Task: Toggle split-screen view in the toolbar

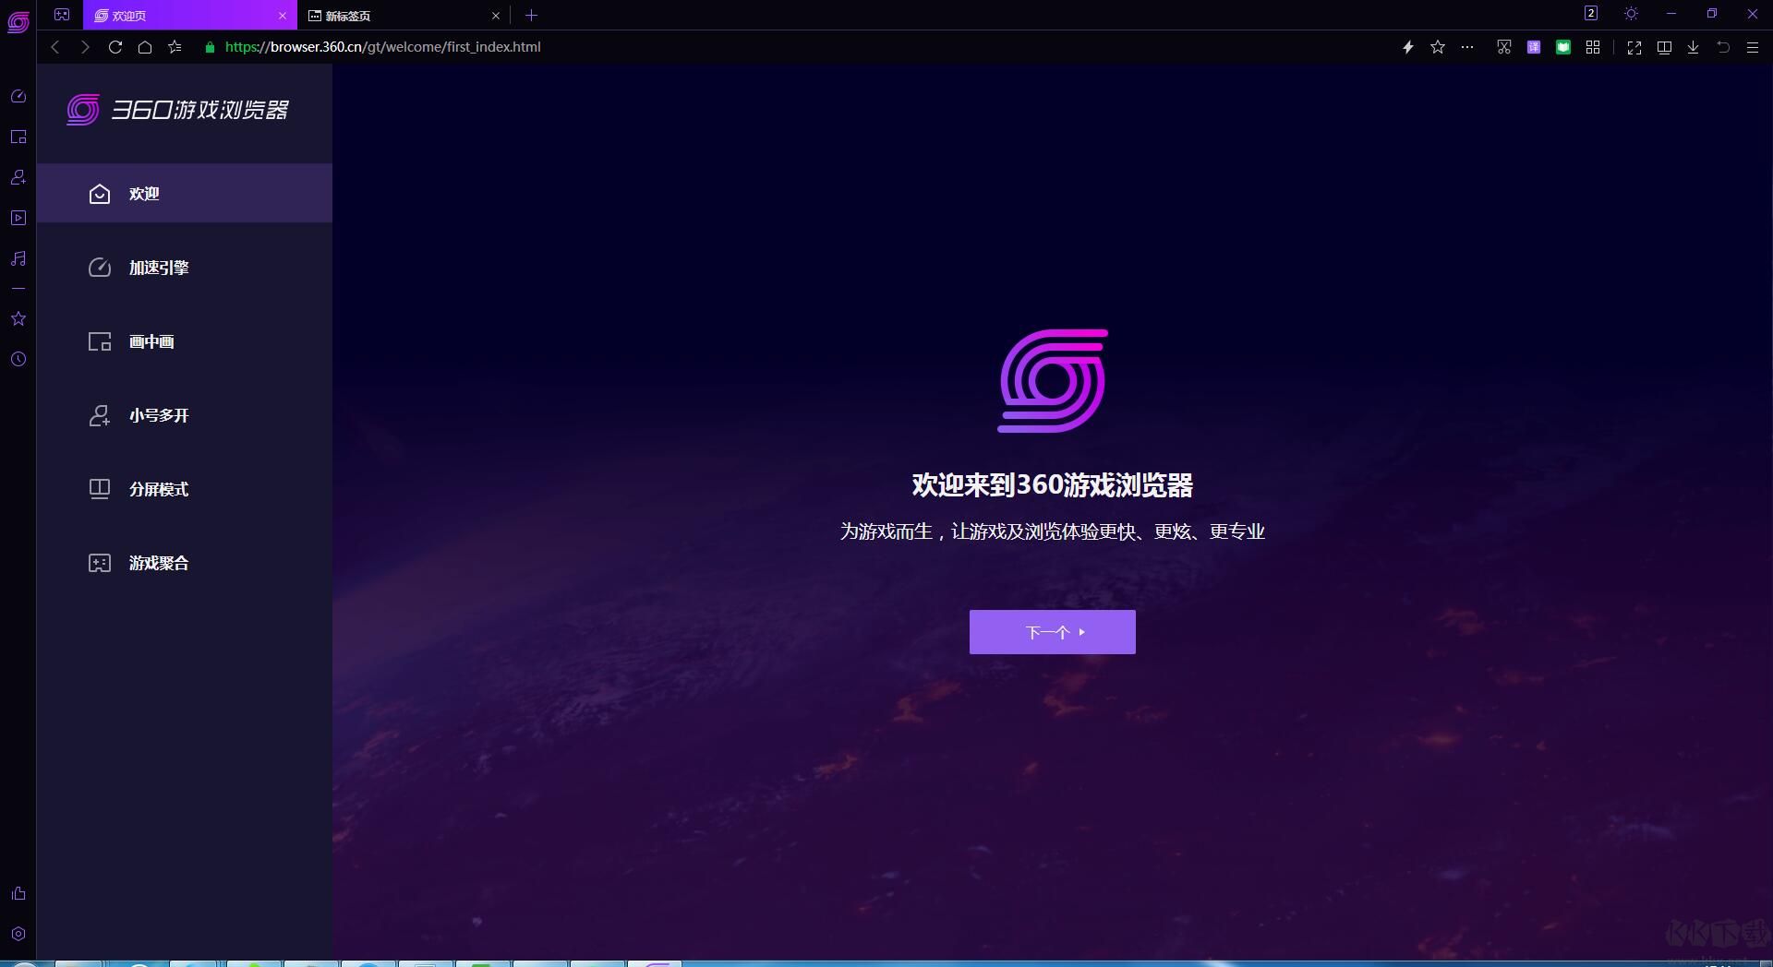Action: (x=1663, y=47)
